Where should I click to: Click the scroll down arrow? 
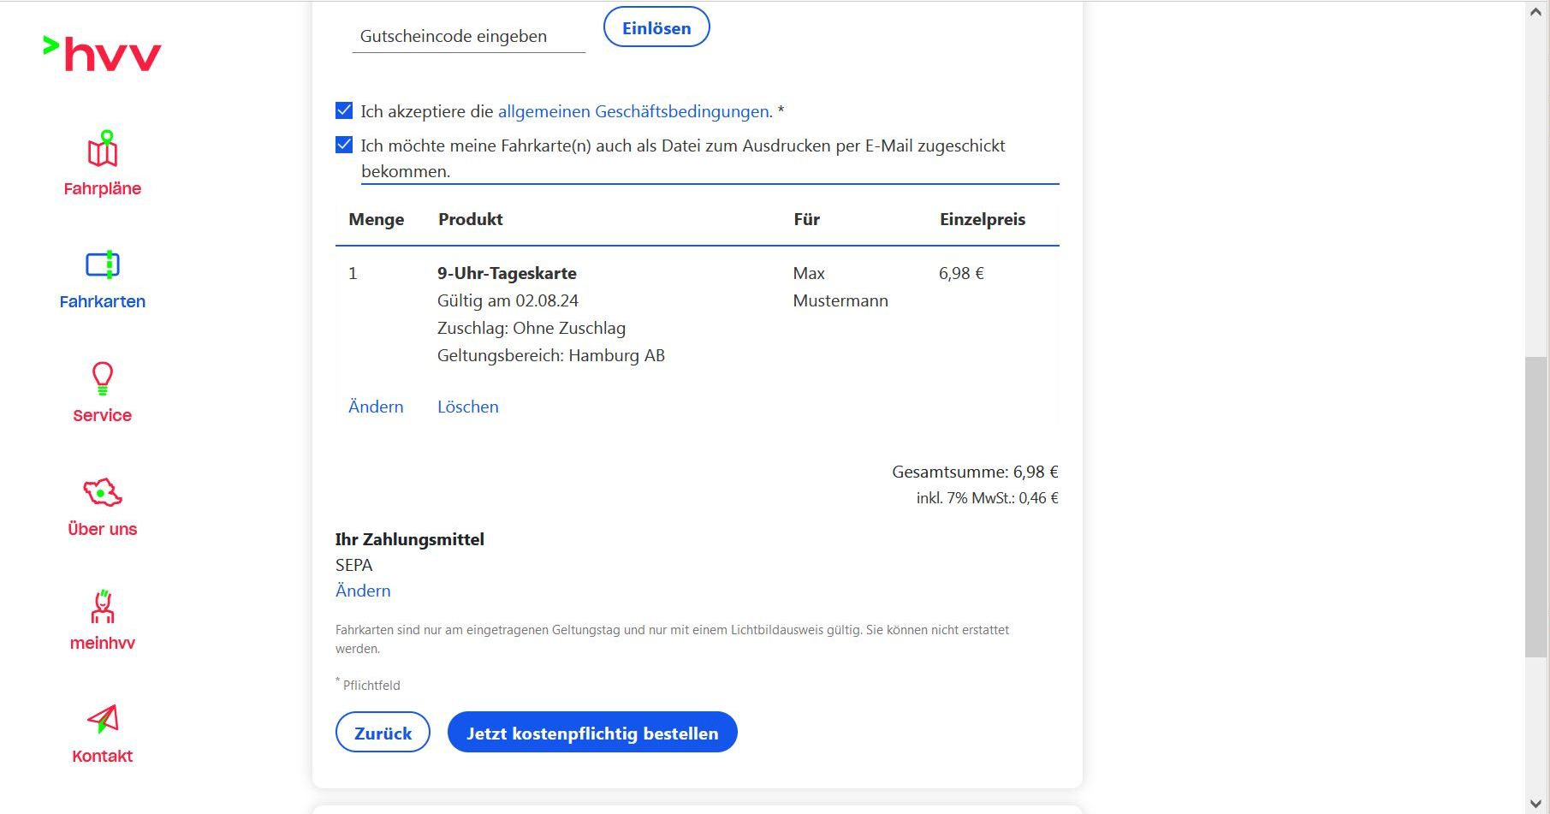[x=1536, y=803]
